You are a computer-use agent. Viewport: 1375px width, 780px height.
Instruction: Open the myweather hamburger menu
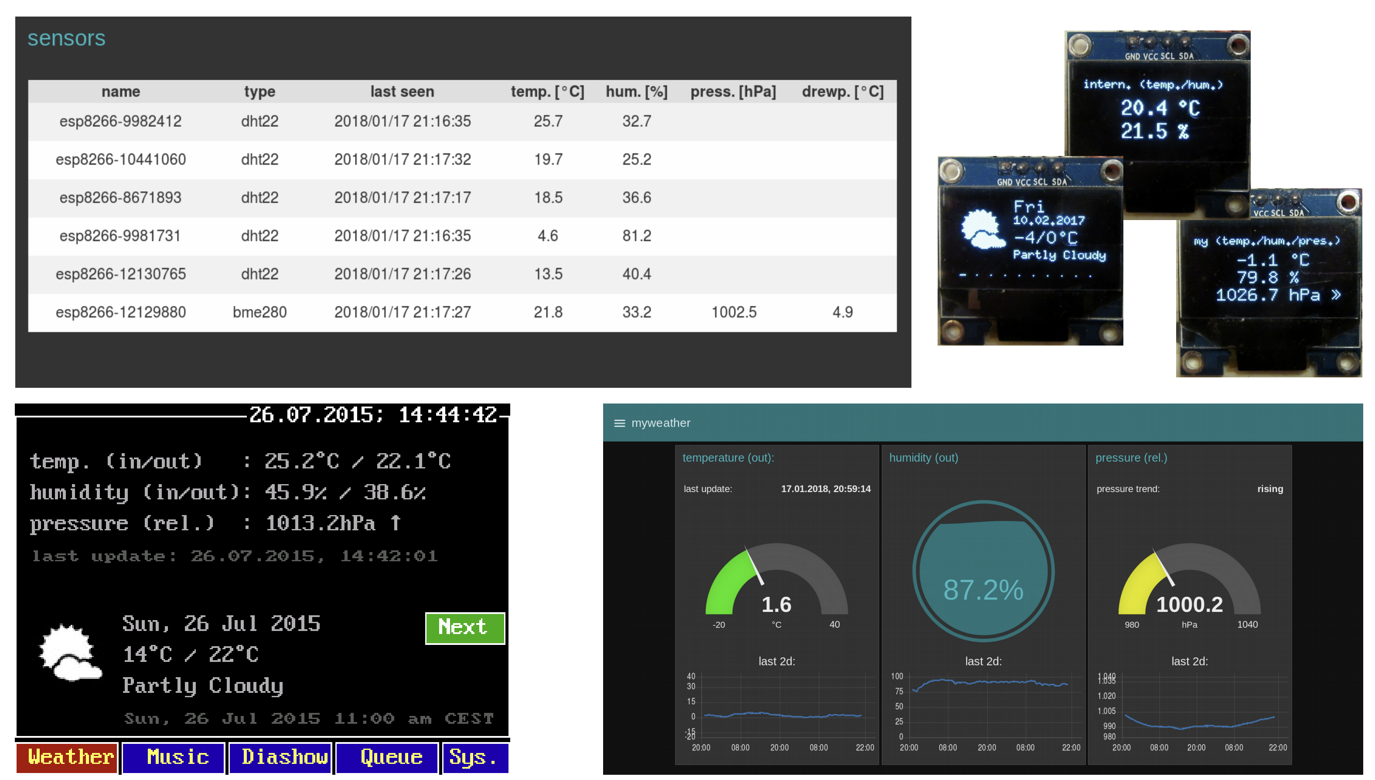pos(619,423)
